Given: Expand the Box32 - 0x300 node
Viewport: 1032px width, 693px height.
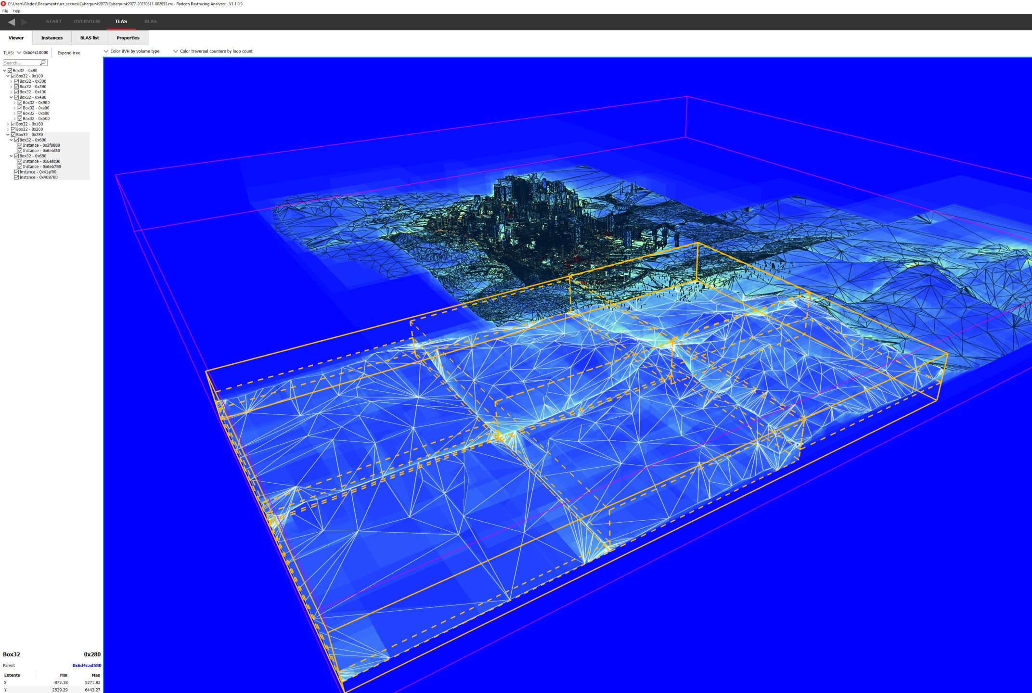Looking at the screenshot, I should (x=11, y=81).
